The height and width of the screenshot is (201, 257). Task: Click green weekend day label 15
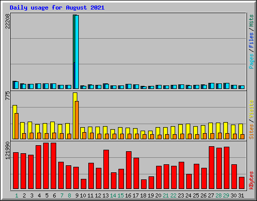[120, 195]
